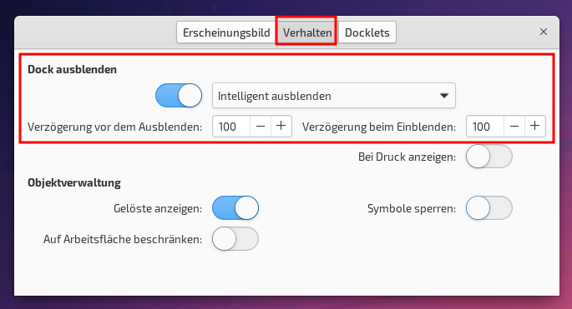Toggle Auf Arbeitsfläche beschränken on
Screen dimensions: 572x309
coord(235,239)
